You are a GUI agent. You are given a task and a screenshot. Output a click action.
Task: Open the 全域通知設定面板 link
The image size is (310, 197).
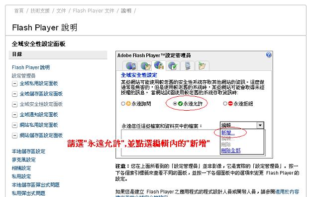(x=39, y=114)
